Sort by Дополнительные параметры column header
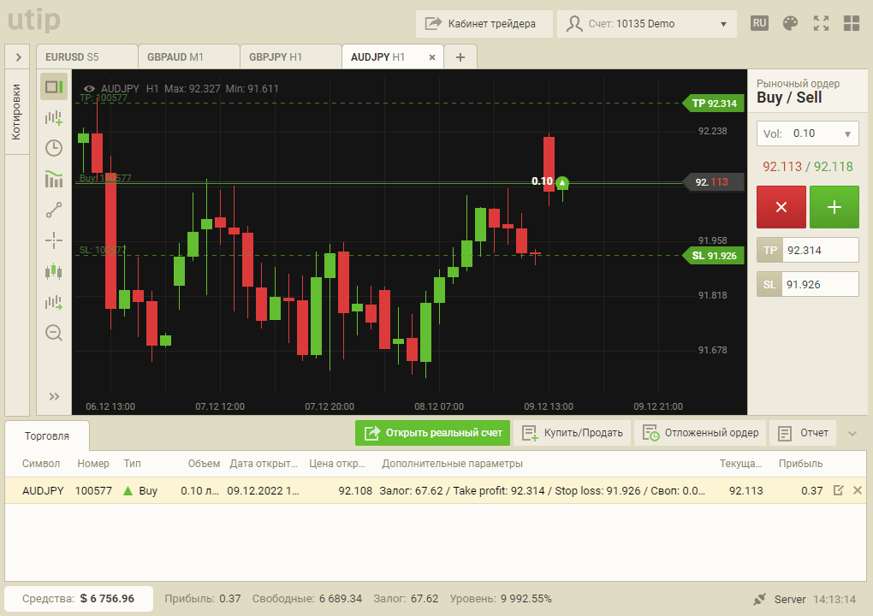This screenshot has width=873, height=616. click(x=452, y=464)
